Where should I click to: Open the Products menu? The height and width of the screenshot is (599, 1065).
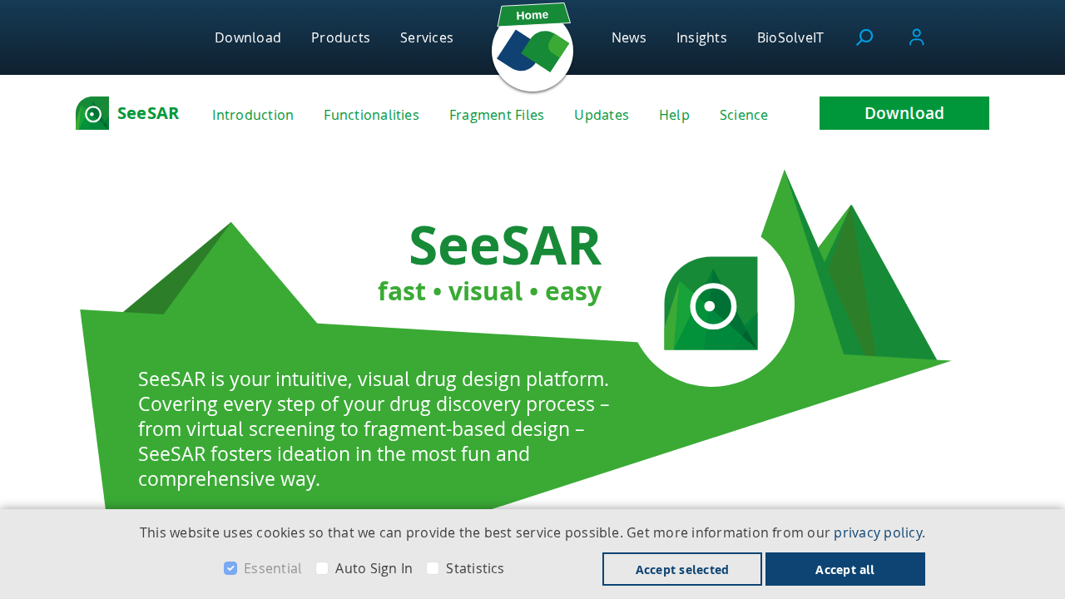pyautogui.click(x=340, y=37)
